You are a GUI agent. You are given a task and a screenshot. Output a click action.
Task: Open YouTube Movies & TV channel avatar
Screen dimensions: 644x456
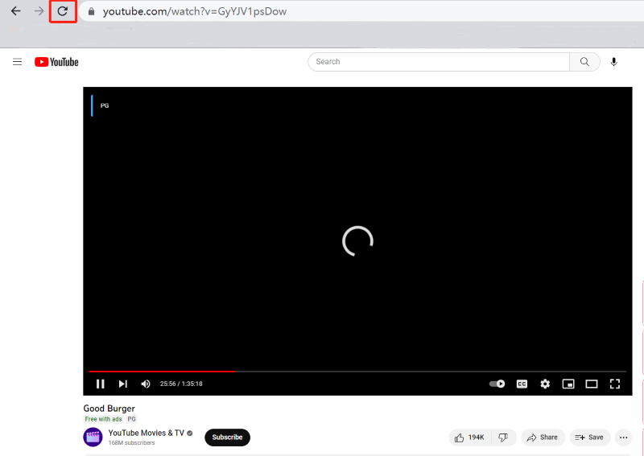coord(93,438)
